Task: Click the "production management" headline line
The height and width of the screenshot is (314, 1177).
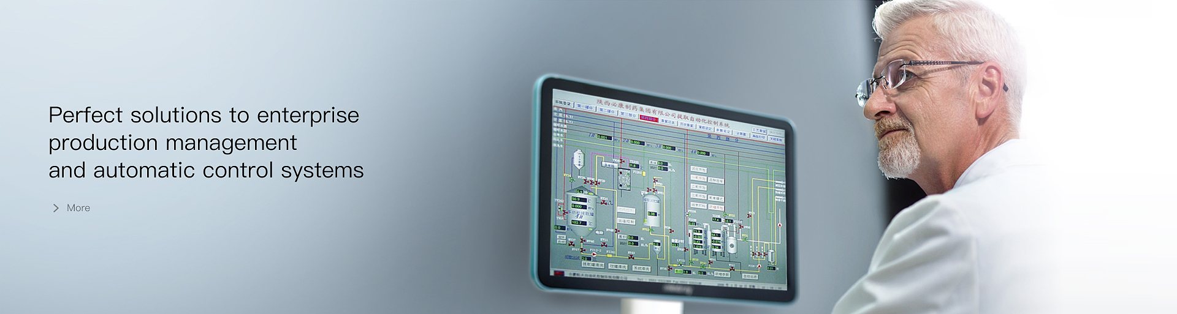Action: 172,143
